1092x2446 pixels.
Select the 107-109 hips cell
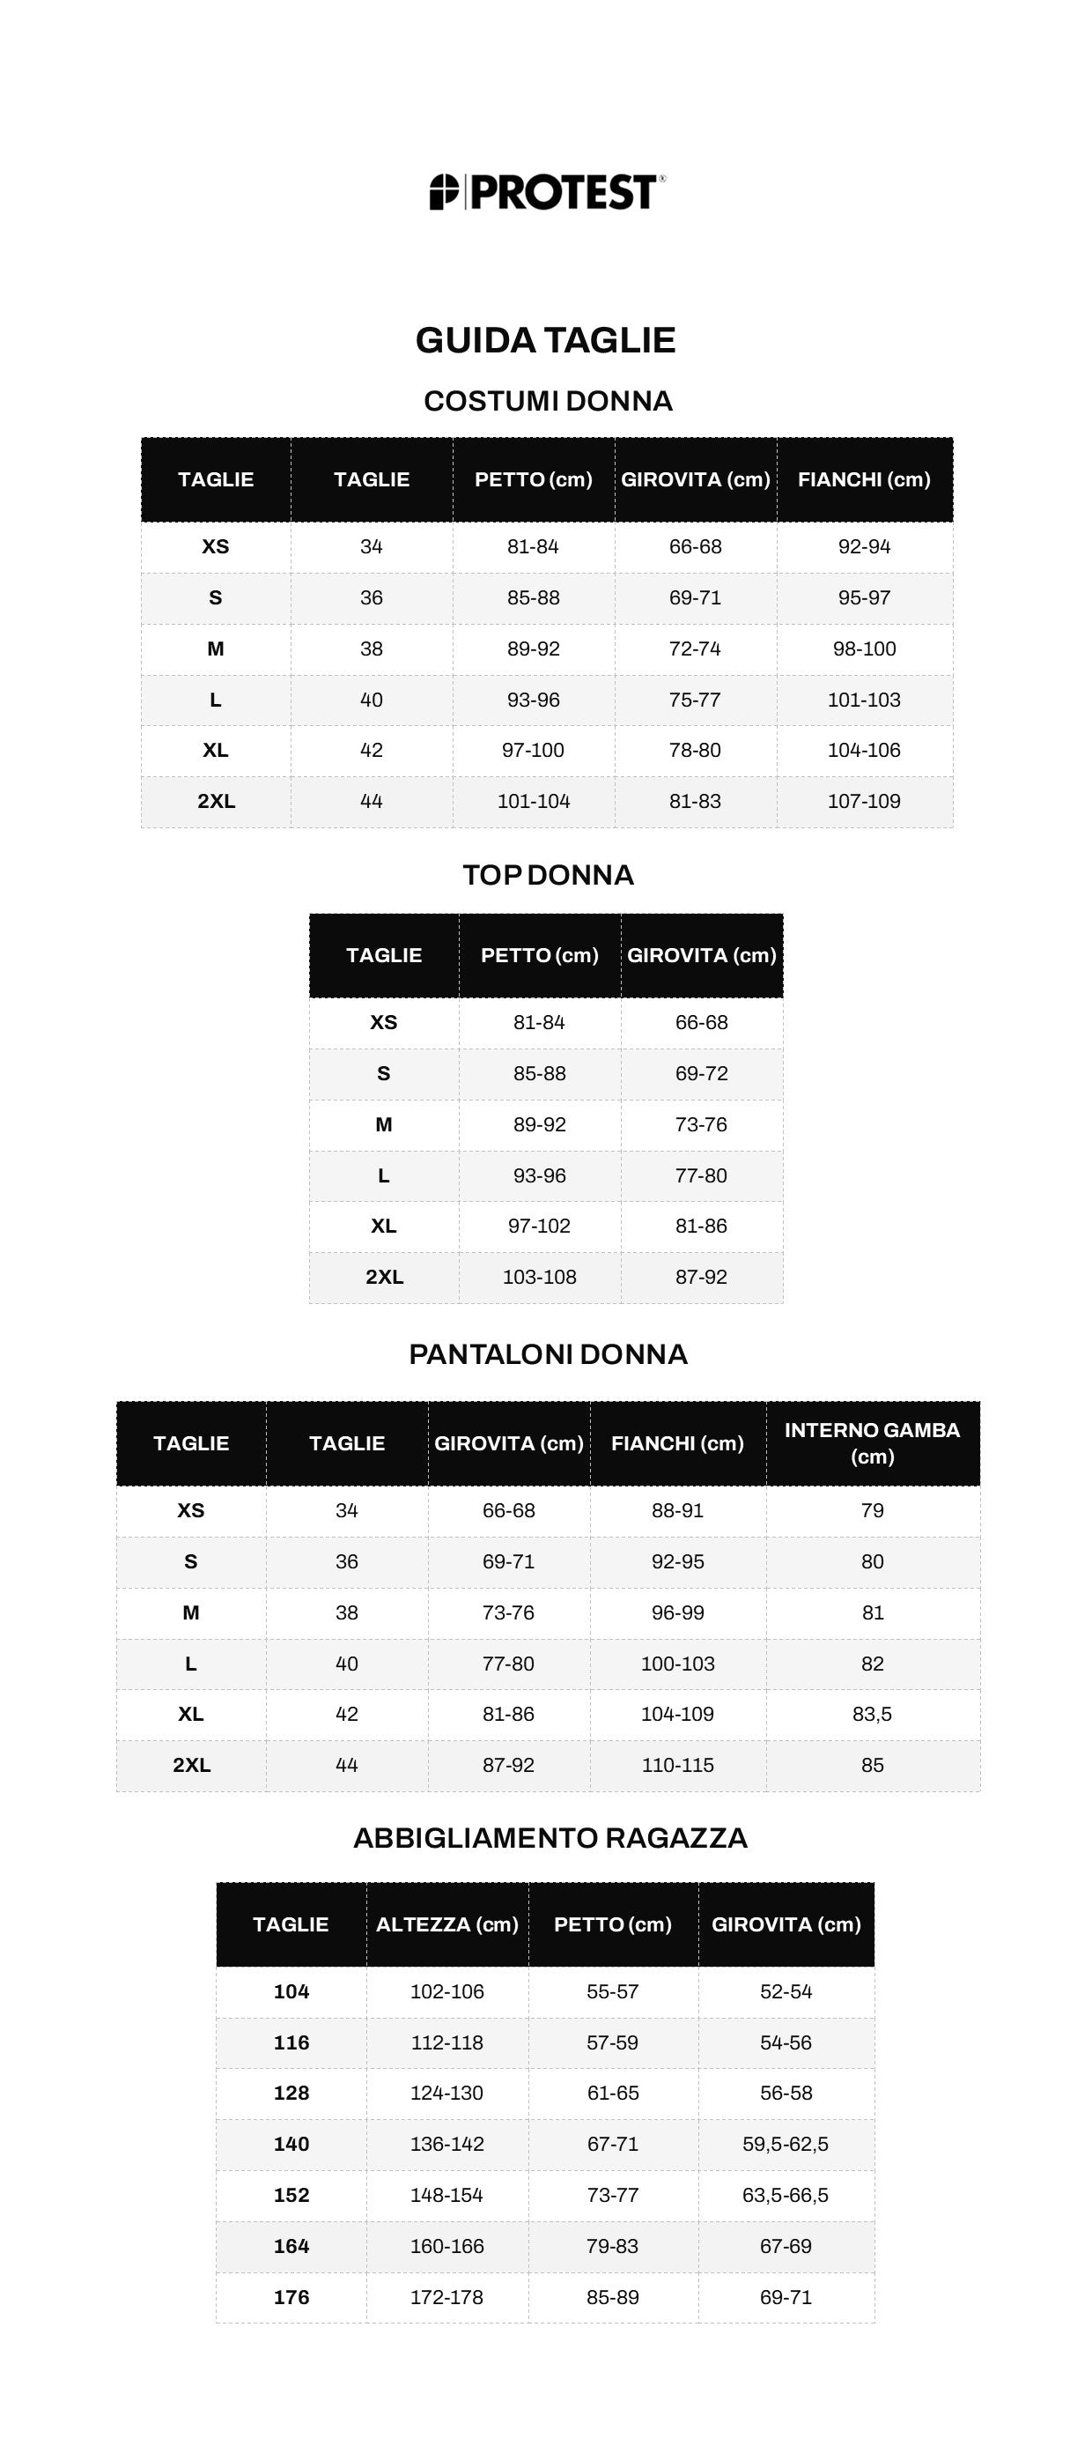point(863,802)
